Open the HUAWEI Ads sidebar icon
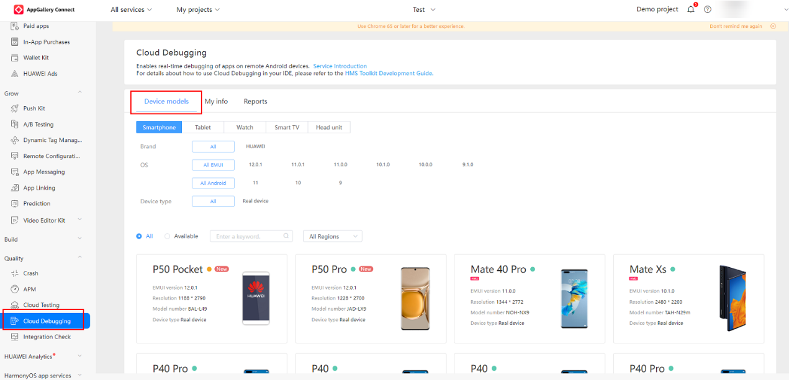The image size is (789, 380). click(x=15, y=73)
